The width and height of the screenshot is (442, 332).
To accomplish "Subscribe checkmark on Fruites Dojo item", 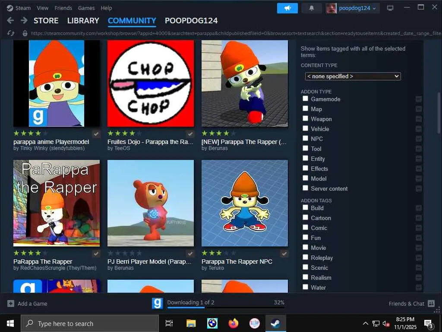I will pos(190,134).
